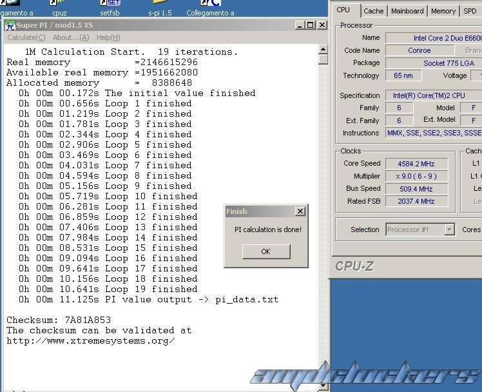Switch to the Memory tab in CPU-Z

(x=443, y=11)
